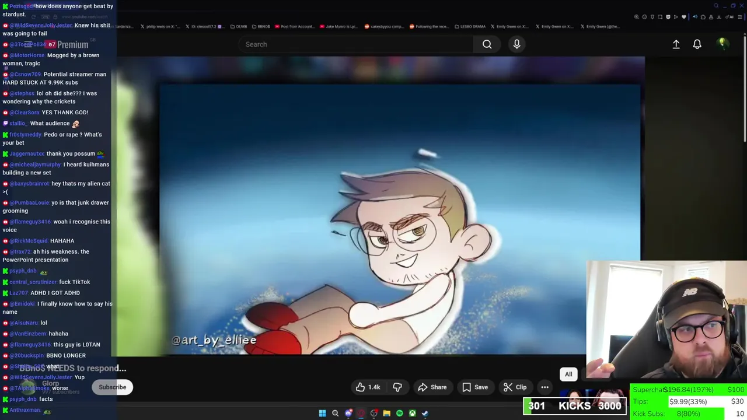Screen dimensions: 747x420
Task: Click the browser zoom magnifier toolbar icon
Action: click(x=637, y=17)
